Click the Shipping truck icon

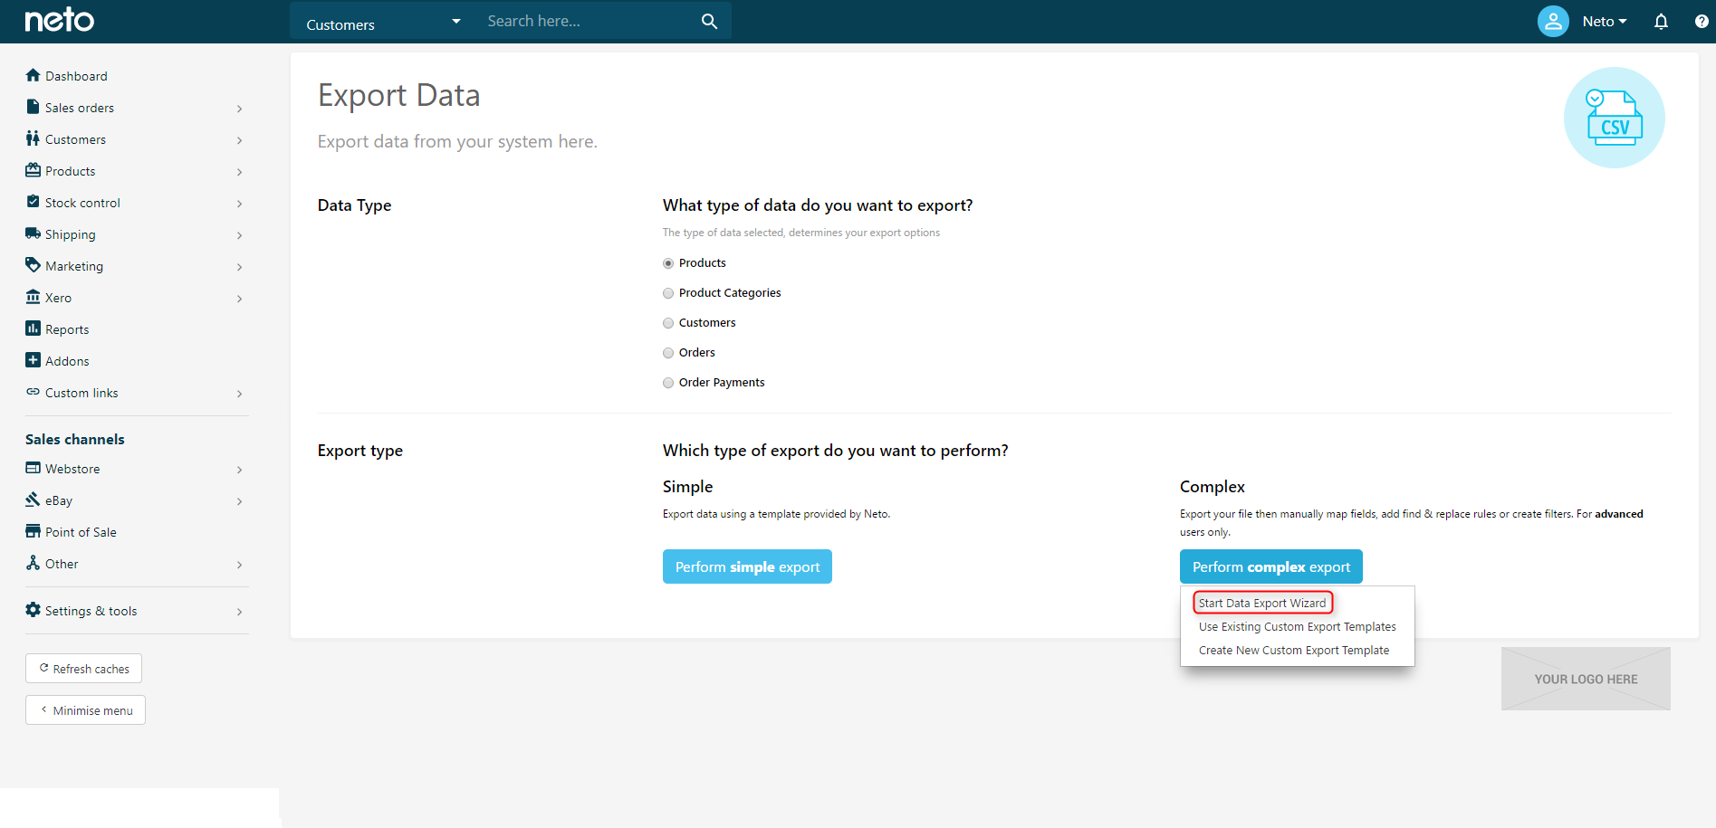point(34,233)
